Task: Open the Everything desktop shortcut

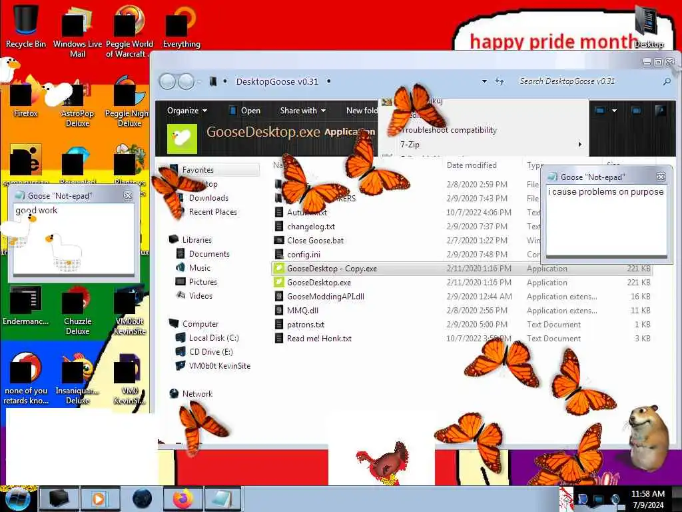Action: (x=181, y=27)
